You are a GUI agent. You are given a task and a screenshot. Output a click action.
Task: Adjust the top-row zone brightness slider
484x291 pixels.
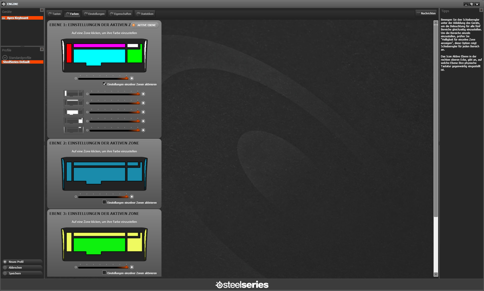coord(115,103)
